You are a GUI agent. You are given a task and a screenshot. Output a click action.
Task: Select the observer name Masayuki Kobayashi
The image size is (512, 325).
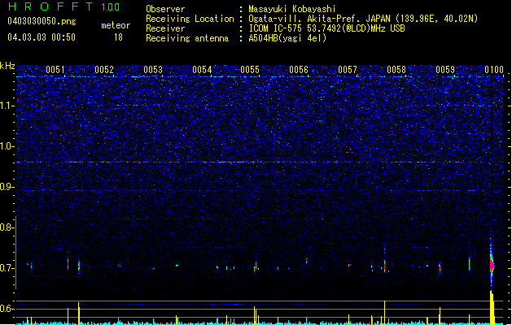[x=292, y=9]
